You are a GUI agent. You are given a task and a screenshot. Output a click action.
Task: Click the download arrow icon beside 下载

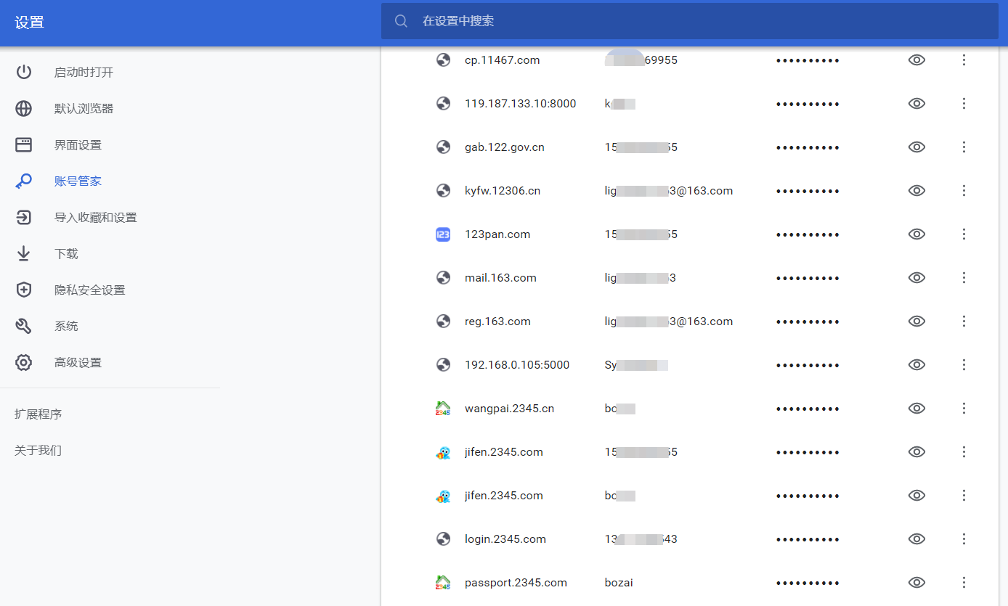click(24, 254)
